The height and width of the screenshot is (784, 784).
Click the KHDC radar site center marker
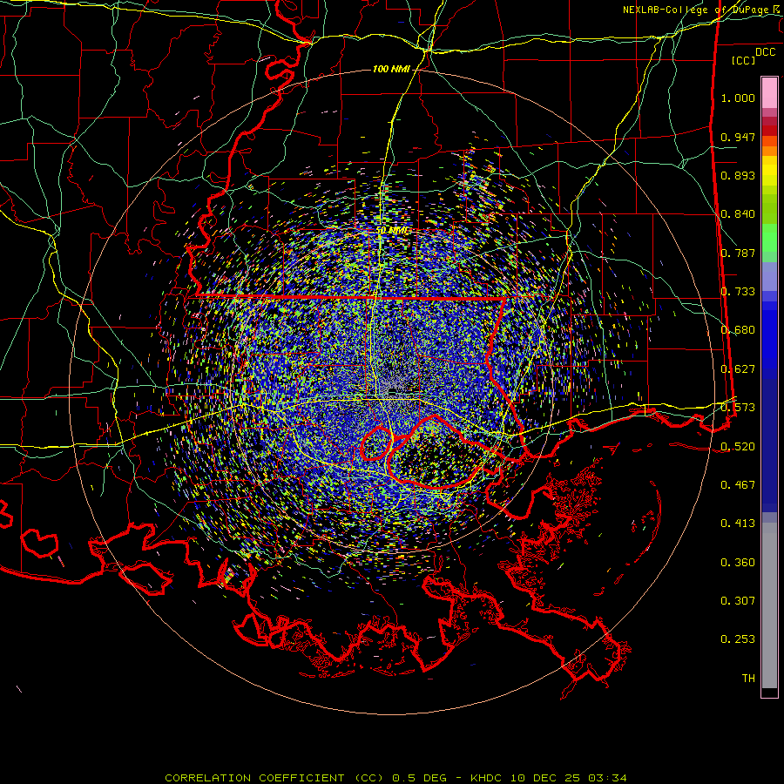pyautogui.click(x=393, y=391)
